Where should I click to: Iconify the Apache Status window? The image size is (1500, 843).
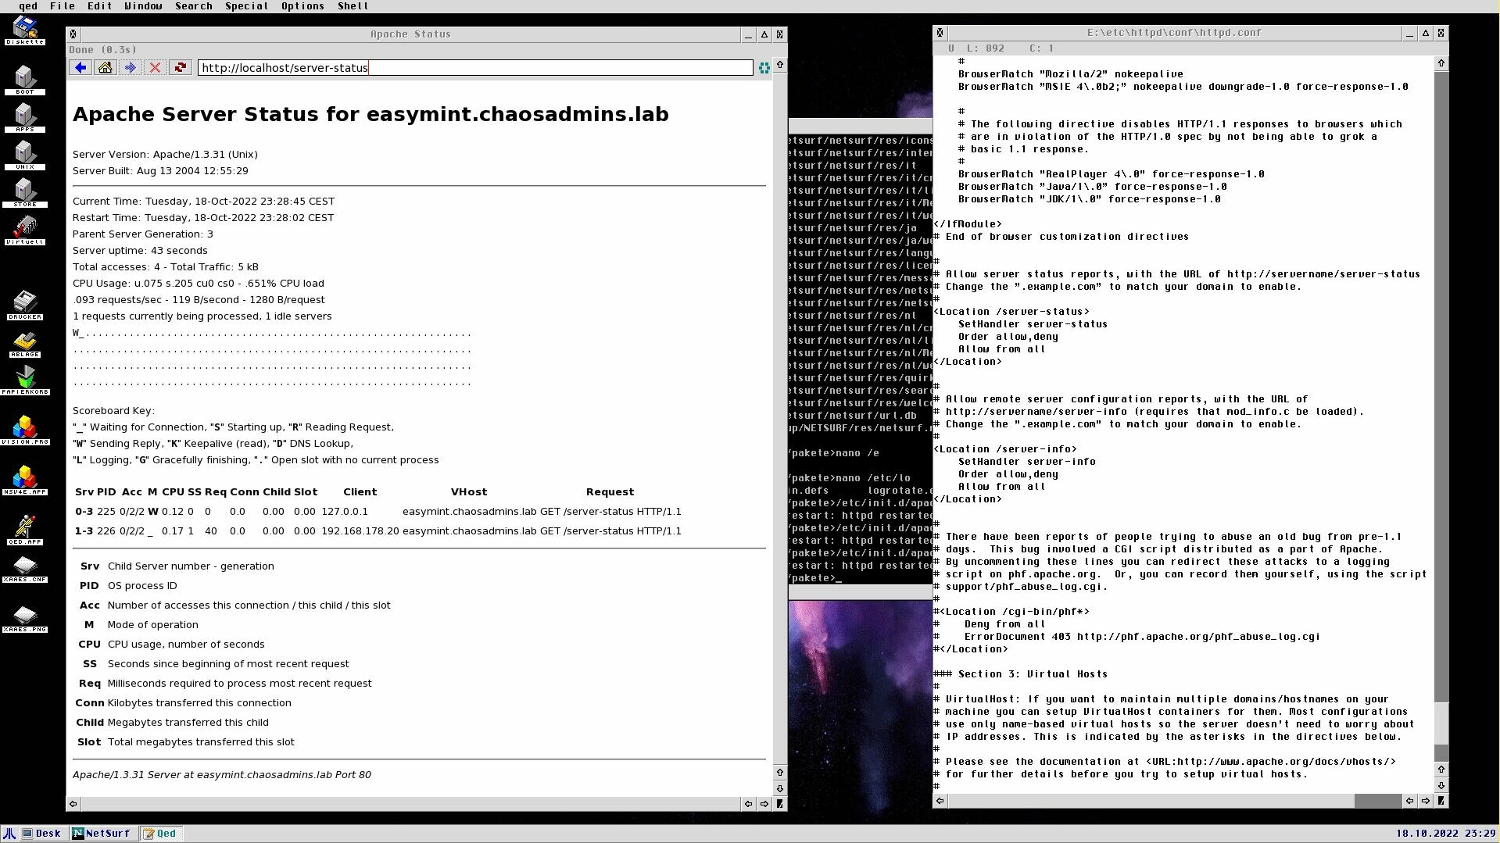pos(749,34)
